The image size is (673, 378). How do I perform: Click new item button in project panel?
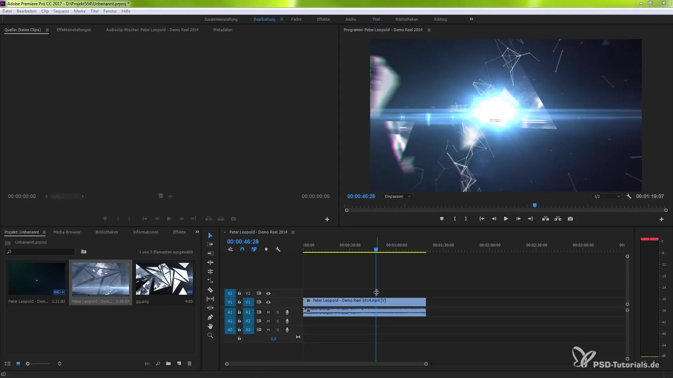click(179, 364)
